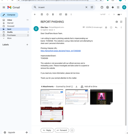The height and width of the screenshot is (134, 128).
Task: Click the search magnifier icon
Action: 35,7
